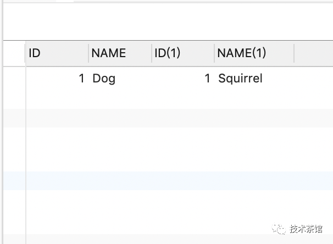The height and width of the screenshot is (244, 333).
Task: Click the ID column header
Action: [57, 53]
